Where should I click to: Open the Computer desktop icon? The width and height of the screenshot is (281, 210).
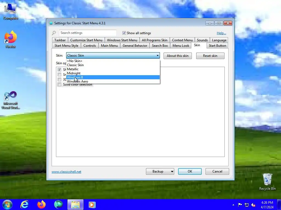(x=11, y=11)
